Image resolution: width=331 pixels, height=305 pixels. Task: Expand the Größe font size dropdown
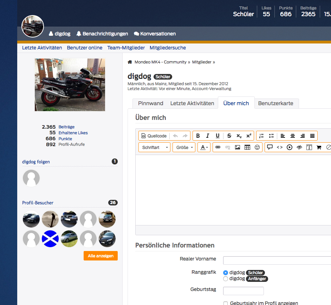[184, 148]
